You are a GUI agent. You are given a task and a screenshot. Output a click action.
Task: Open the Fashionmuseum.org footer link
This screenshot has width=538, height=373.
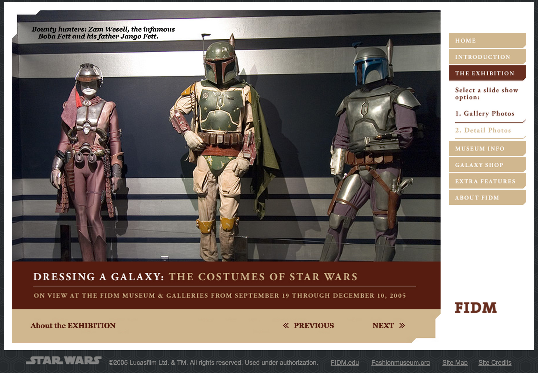[401, 362]
